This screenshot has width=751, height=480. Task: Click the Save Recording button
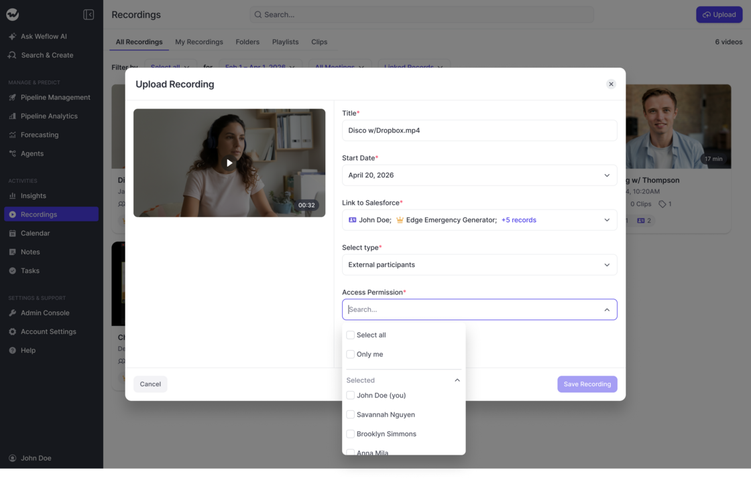(x=587, y=384)
